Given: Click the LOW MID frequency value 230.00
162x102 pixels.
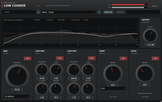Looking at the screenshot, I should 74,78.
